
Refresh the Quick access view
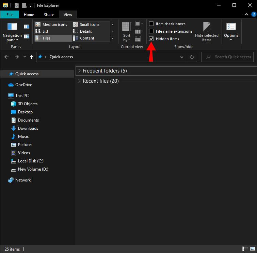click(192, 57)
